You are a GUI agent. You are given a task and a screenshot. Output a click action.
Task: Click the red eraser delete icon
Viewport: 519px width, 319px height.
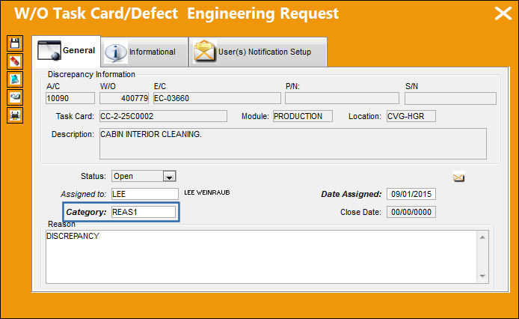[15, 61]
